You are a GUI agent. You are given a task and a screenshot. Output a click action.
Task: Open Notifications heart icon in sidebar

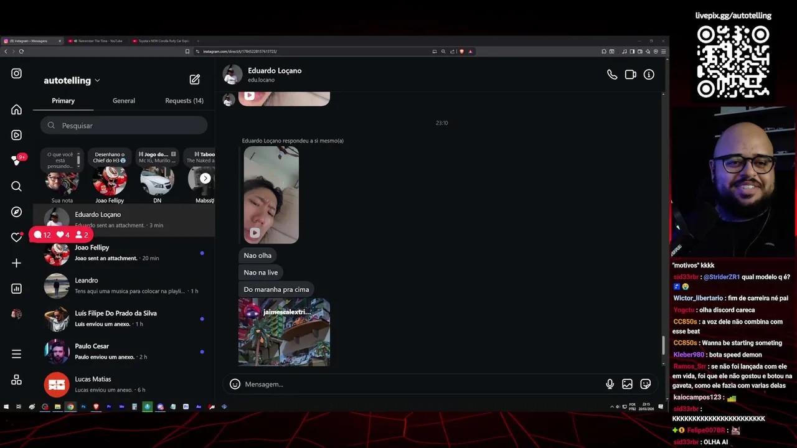pyautogui.click(x=17, y=237)
